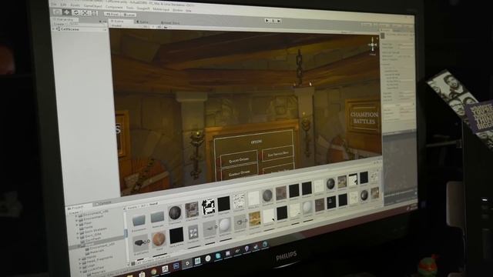
Task: Click the Assets breadcrumb in Project panel
Action: [x=132, y=207]
